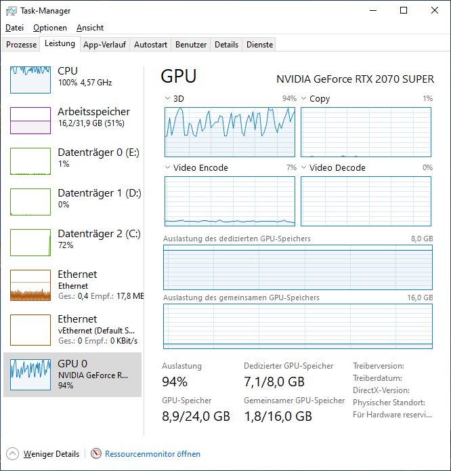
Task: Click the 16,2/31,9 GB (51%) memory value
Action: (91, 123)
